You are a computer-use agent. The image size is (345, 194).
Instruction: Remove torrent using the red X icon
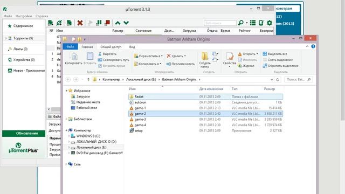click(80, 23)
